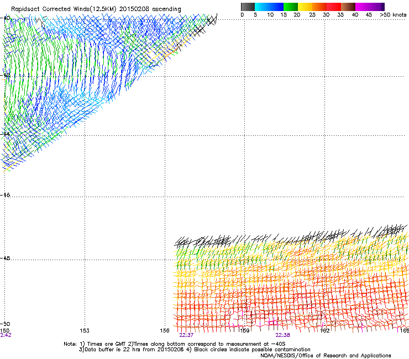Click the purple 45-50 knots legend swatch

click(377, 7)
